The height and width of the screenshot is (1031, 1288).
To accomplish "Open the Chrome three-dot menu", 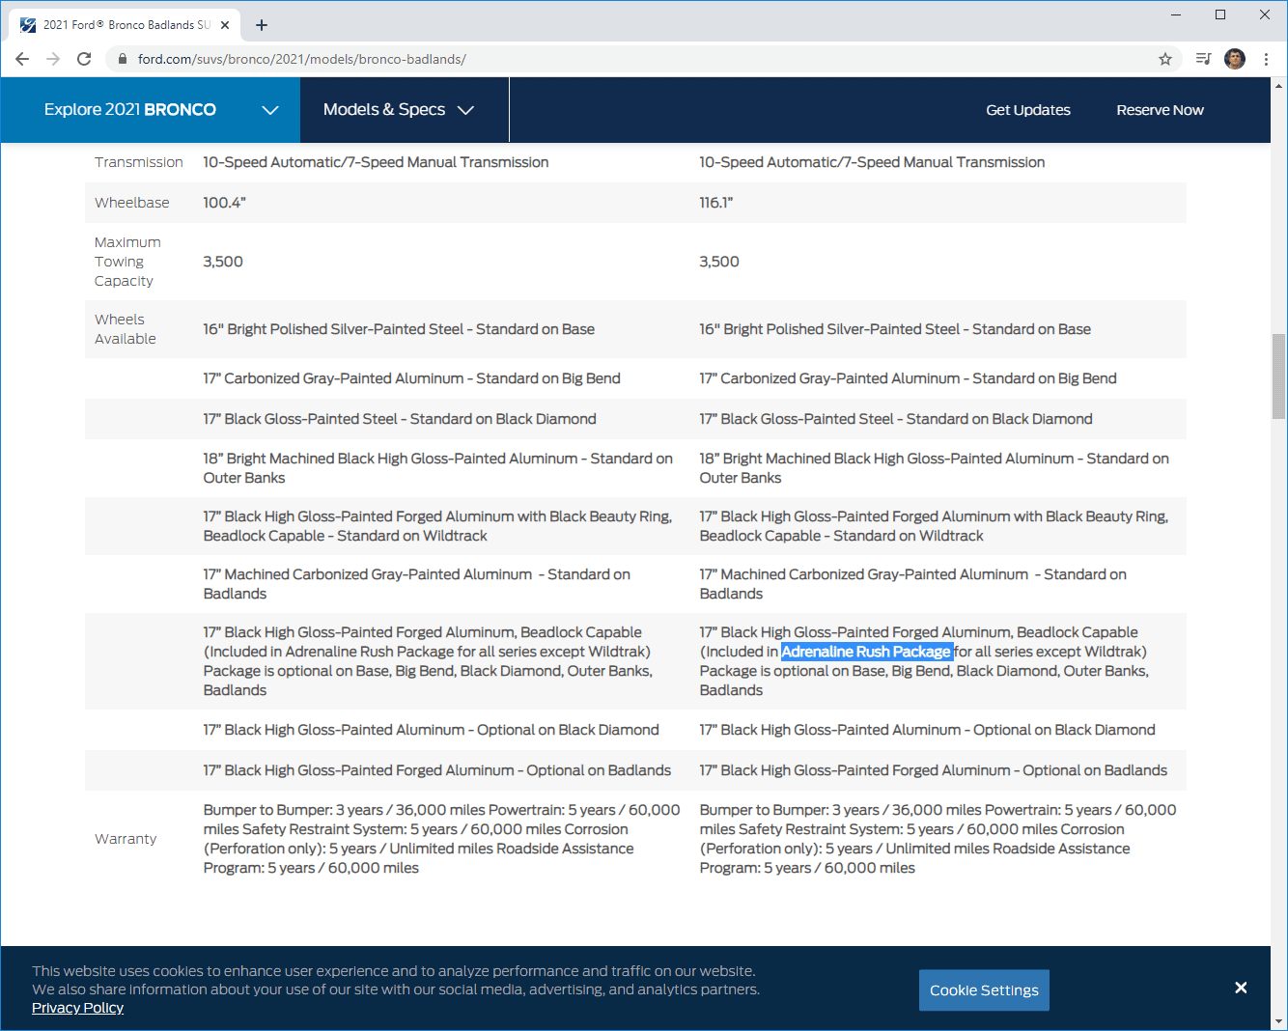I will [x=1266, y=59].
